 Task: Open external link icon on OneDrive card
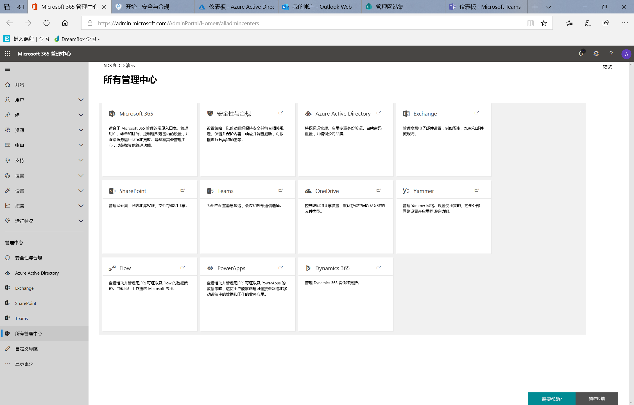pyautogui.click(x=379, y=190)
